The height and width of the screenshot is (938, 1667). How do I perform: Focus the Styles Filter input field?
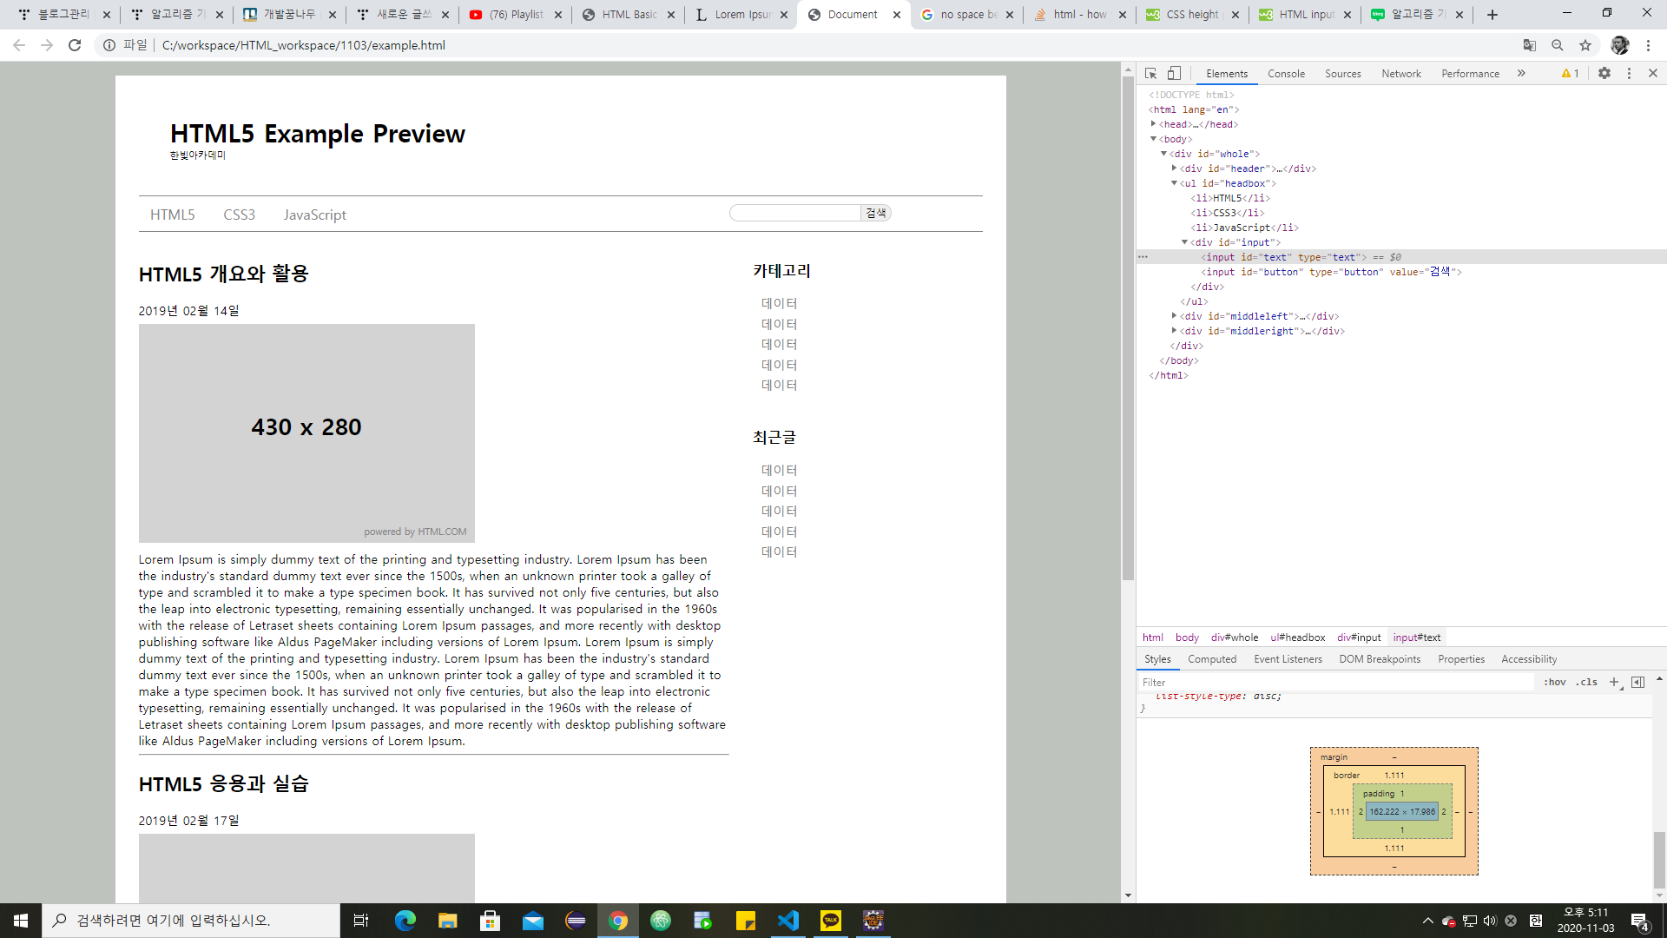pyautogui.click(x=1337, y=683)
